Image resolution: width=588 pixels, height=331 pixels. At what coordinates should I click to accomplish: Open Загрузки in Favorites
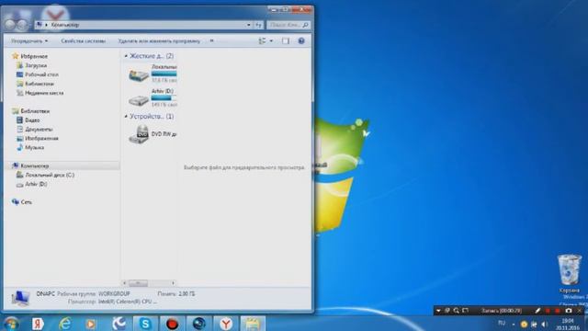[32, 65]
